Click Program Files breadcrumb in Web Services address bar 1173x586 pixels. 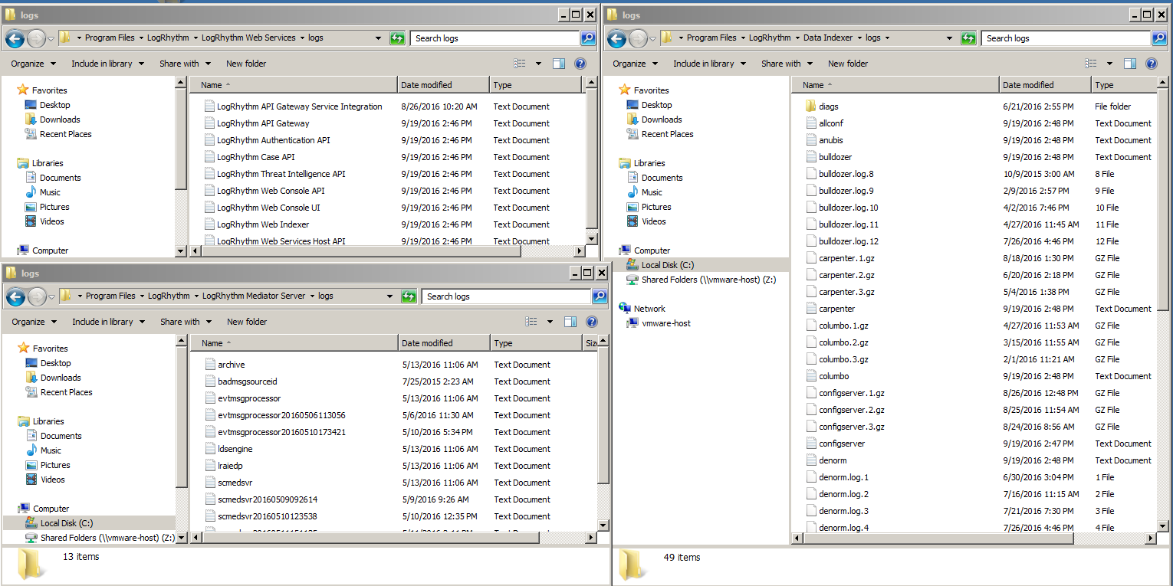[x=110, y=38]
